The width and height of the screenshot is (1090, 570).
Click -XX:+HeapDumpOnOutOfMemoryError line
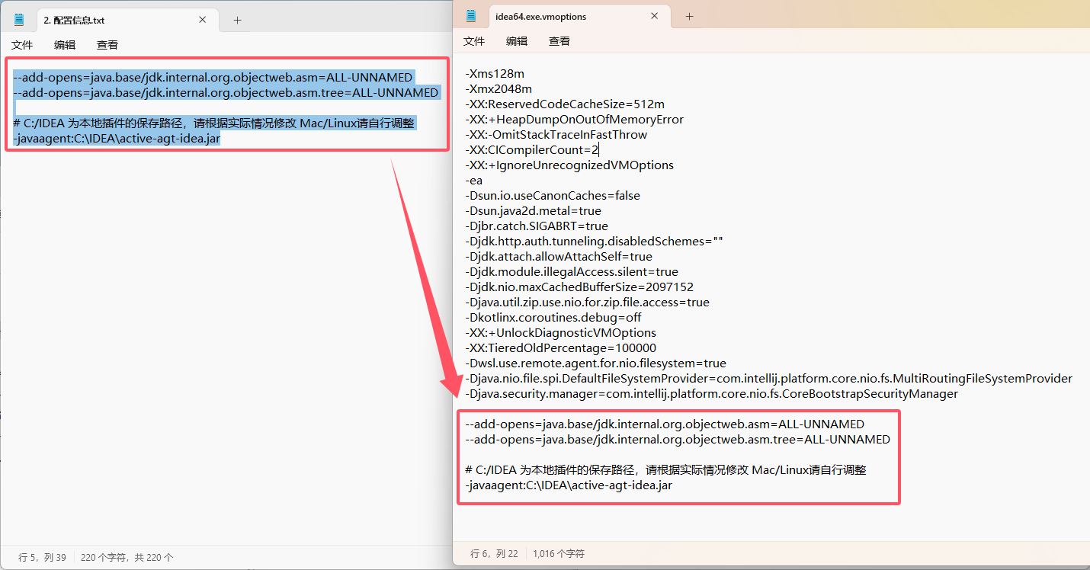[574, 120]
